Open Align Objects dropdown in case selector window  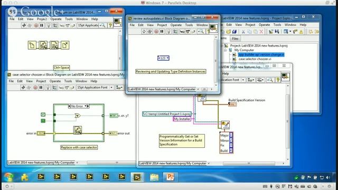coord(119,88)
